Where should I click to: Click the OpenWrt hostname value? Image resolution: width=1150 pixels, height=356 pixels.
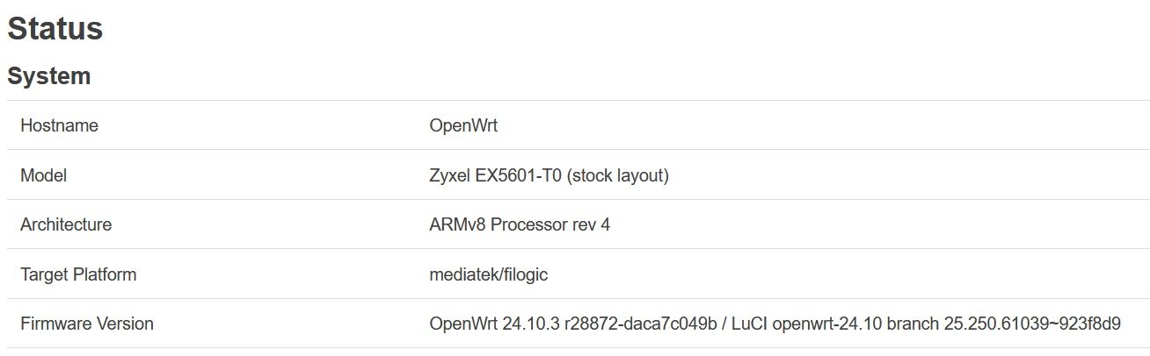(463, 125)
